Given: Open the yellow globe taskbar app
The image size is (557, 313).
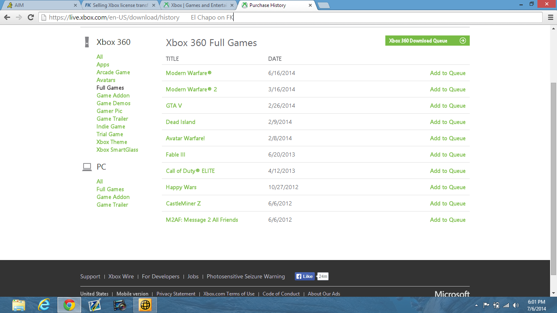Looking at the screenshot, I should pyautogui.click(x=145, y=305).
